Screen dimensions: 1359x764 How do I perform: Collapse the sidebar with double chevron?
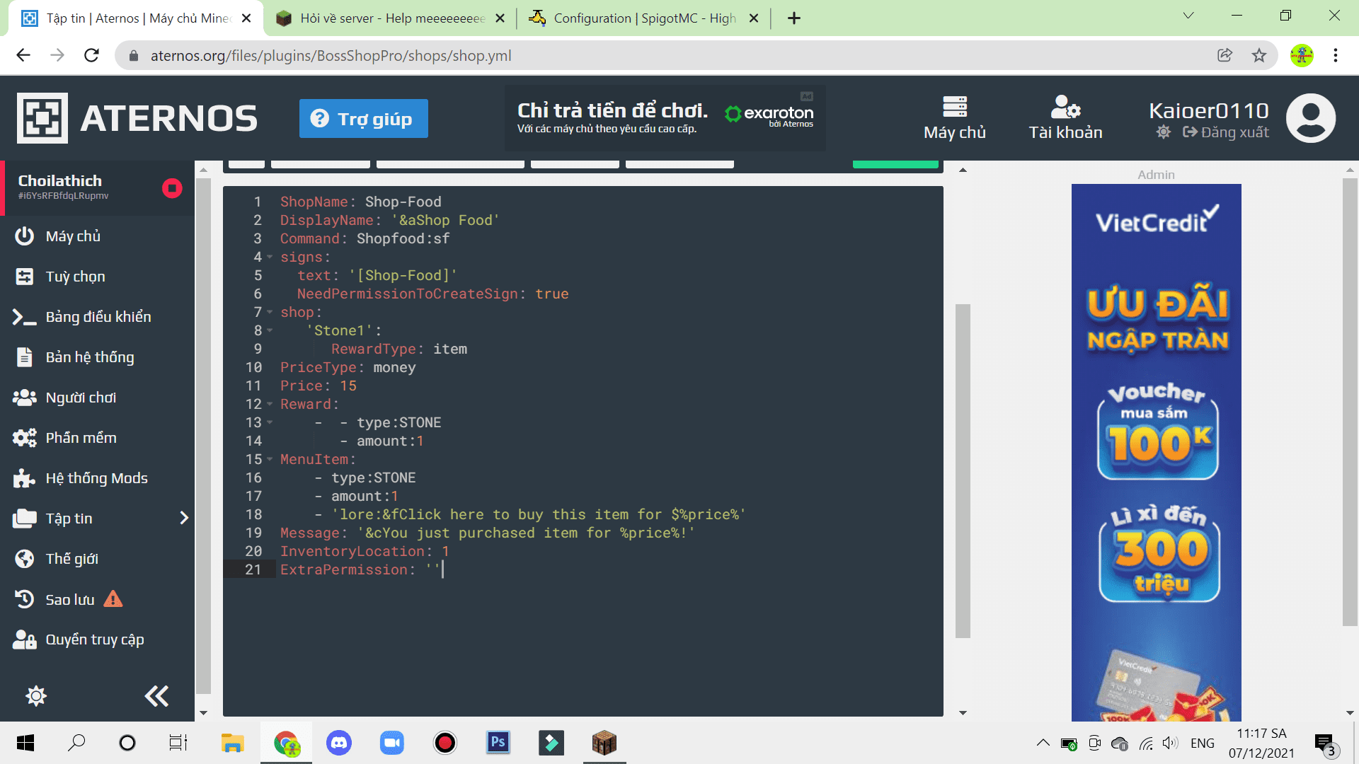tap(156, 696)
